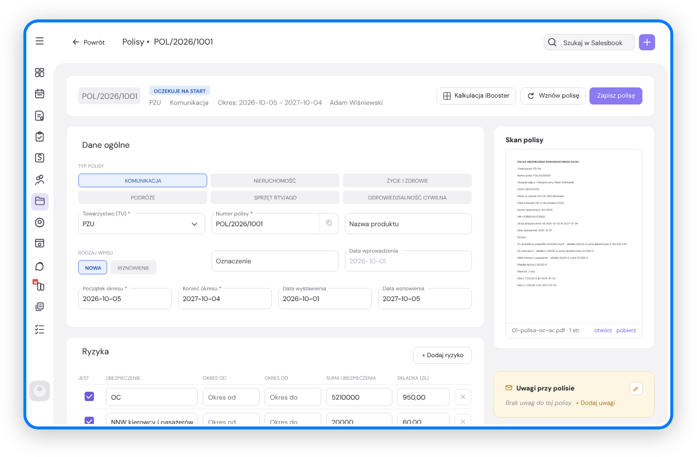Copy the policy number with copy icon
This screenshot has width=697, height=457.
click(x=329, y=223)
